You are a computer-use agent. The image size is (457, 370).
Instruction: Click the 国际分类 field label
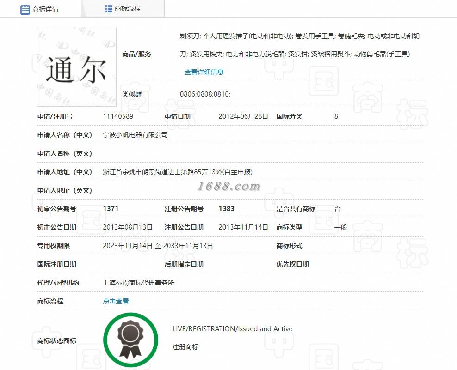coord(289,116)
